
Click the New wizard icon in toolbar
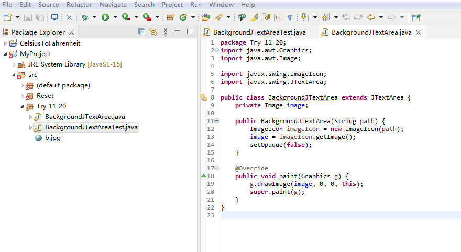(x=7, y=17)
